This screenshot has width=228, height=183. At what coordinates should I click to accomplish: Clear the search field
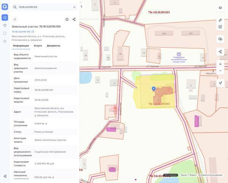pyautogui.click(x=74, y=7)
